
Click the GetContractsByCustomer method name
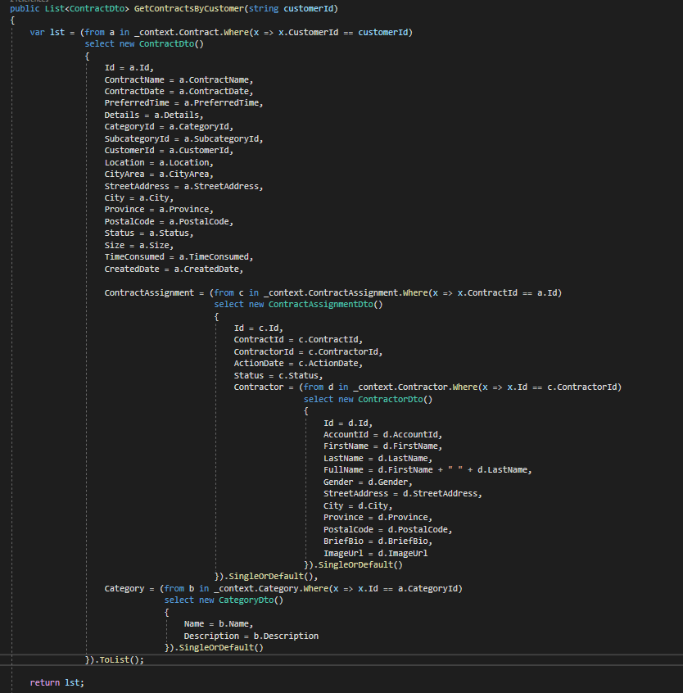(x=188, y=9)
